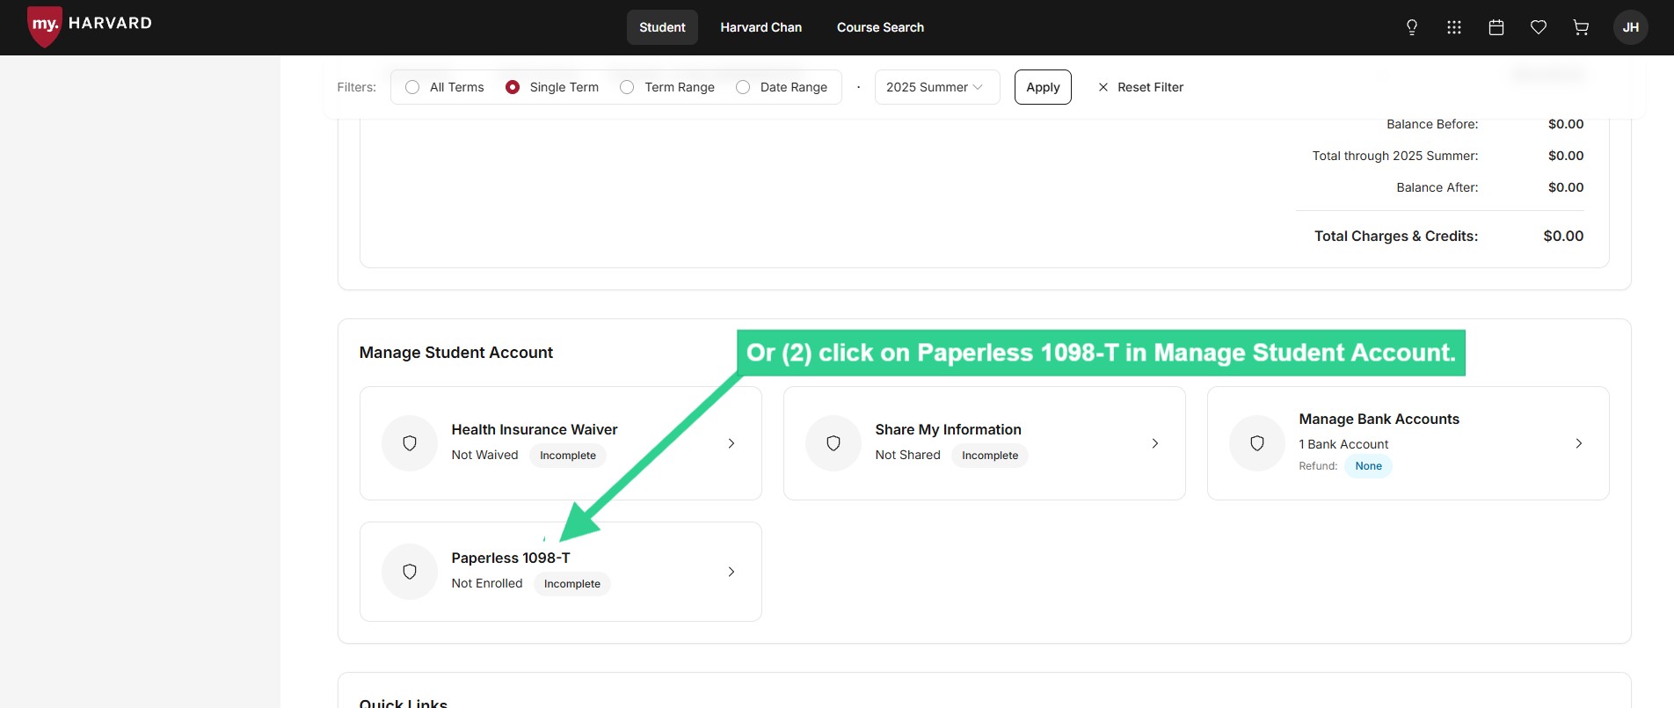Click the Not Enrolled status text

click(x=487, y=583)
